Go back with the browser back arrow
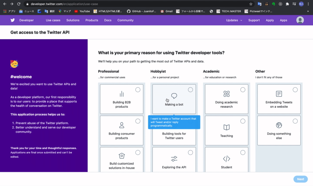313x186 pixels. (x=5, y=4)
